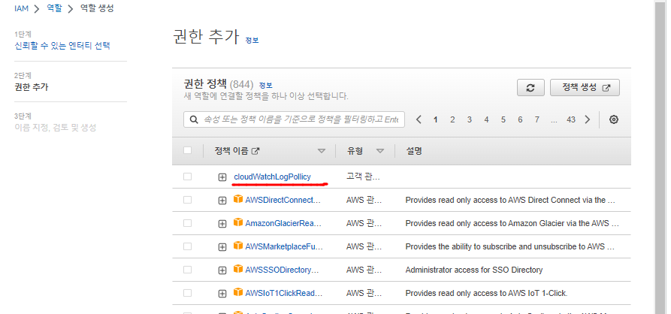
Task: Click the page vertical scrollbar
Action: tap(660, 157)
